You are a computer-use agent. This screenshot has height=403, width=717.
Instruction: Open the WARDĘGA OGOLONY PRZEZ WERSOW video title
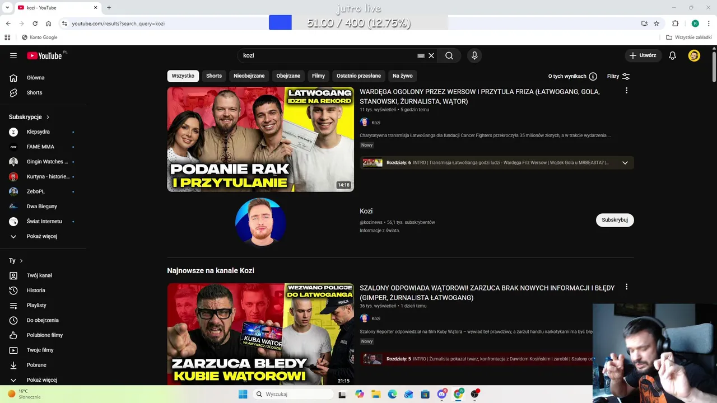tap(479, 96)
